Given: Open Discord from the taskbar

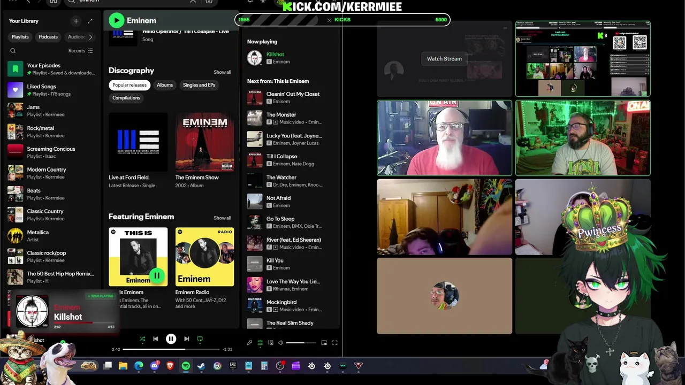Looking at the screenshot, I should pyautogui.click(x=155, y=366).
